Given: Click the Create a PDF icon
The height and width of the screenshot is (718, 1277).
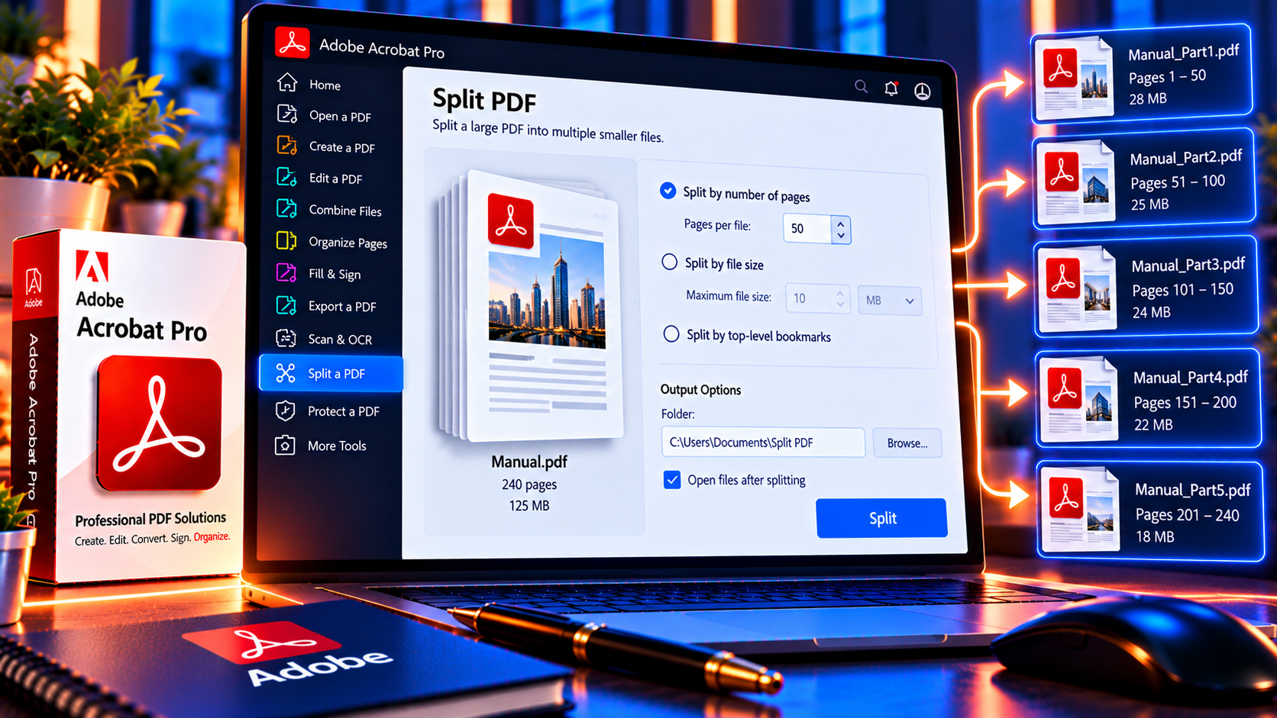Looking at the screenshot, I should point(287,146).
